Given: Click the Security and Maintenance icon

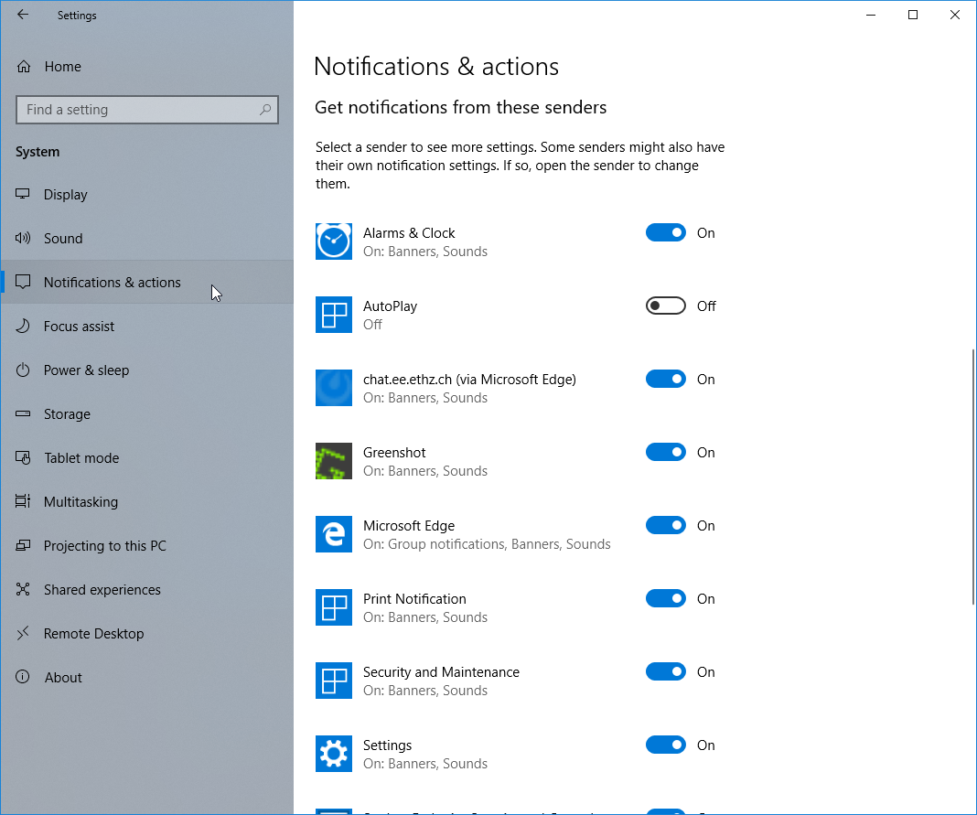Looking at the screenshot, I should (x=333, y=681).
